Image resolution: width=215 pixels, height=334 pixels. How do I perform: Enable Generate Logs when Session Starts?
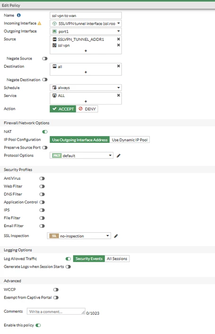coord(68,266)
